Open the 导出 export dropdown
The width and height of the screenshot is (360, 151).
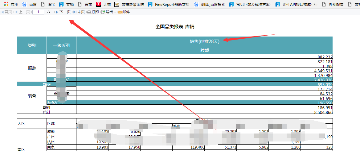[x=108, y=12]
